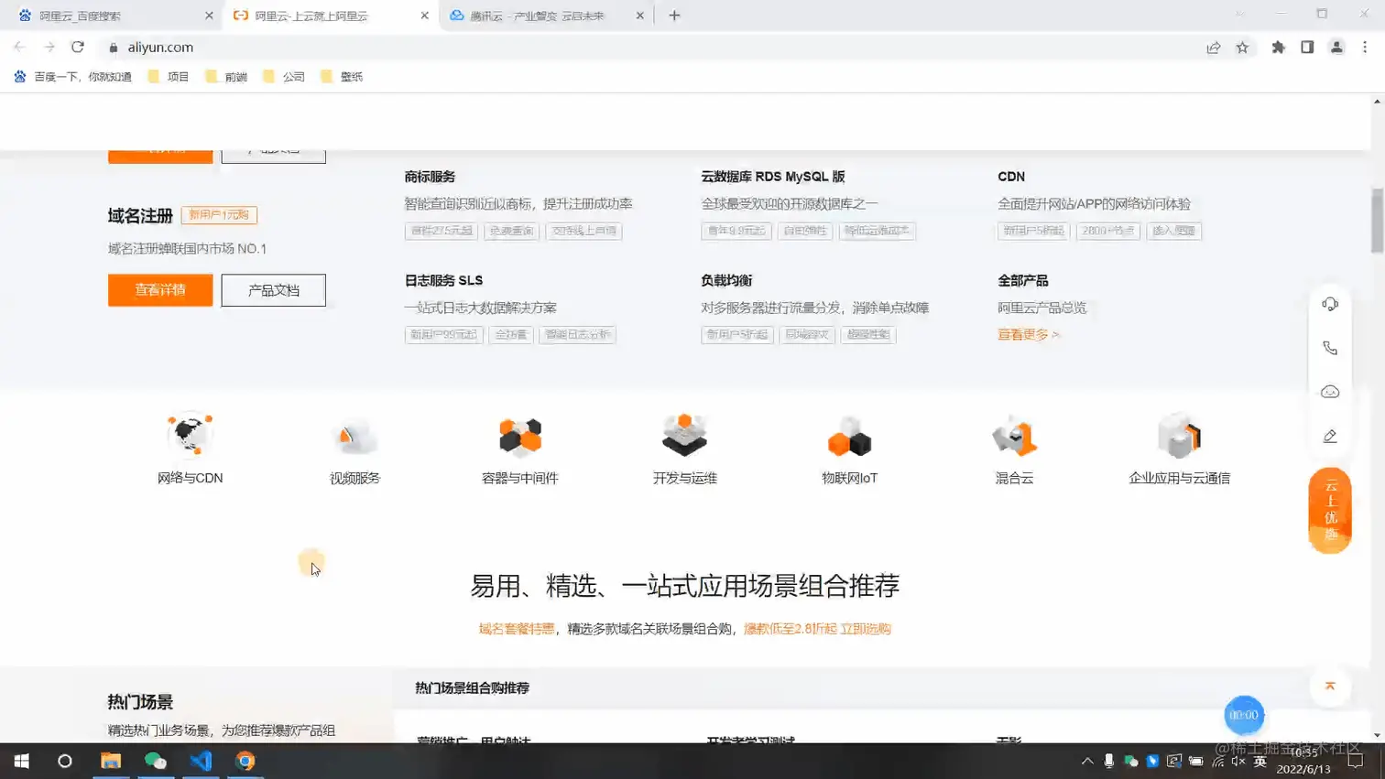
Task: Open customer service via the headset icon
Action: [1329, 304]
